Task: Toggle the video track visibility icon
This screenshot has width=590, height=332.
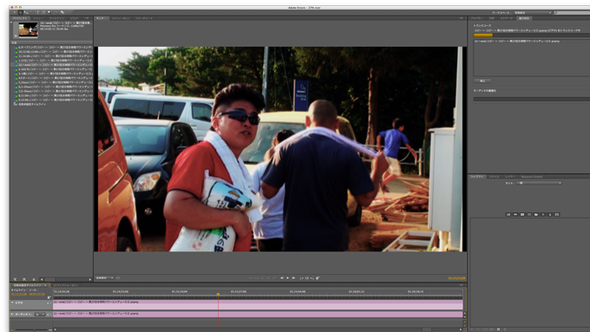Action: coord(12,303)
